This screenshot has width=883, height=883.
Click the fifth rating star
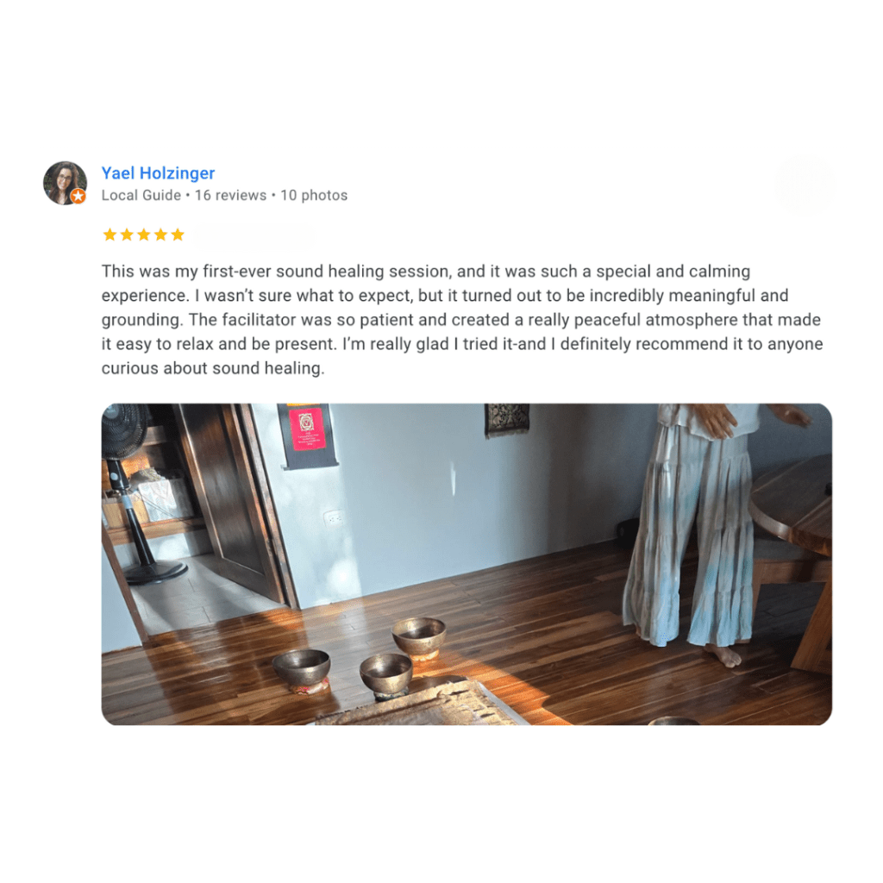(178, 235)
